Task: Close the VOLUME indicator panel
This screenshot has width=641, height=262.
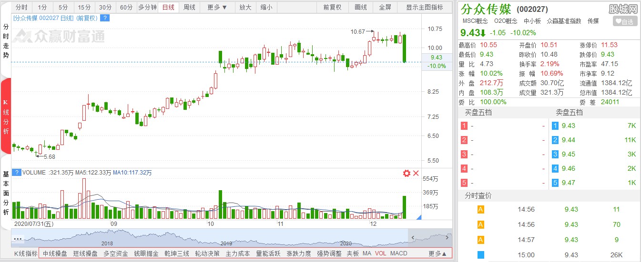Action: click(416, 173)
